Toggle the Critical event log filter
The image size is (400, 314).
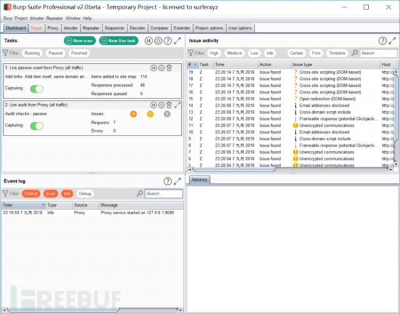[x=31, y=194]
